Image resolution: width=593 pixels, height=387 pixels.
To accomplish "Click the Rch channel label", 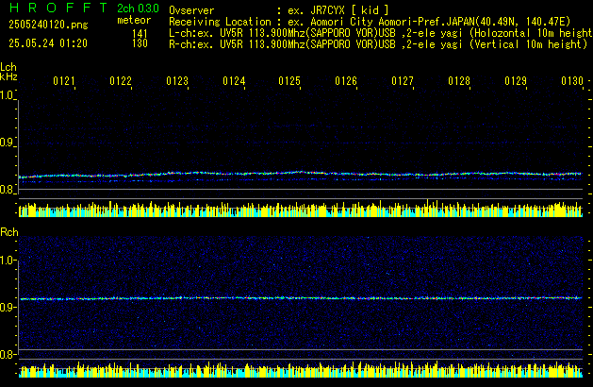I will coord(9,232).
